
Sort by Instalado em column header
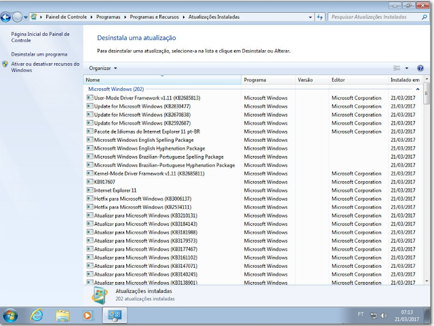click(406, 80)
